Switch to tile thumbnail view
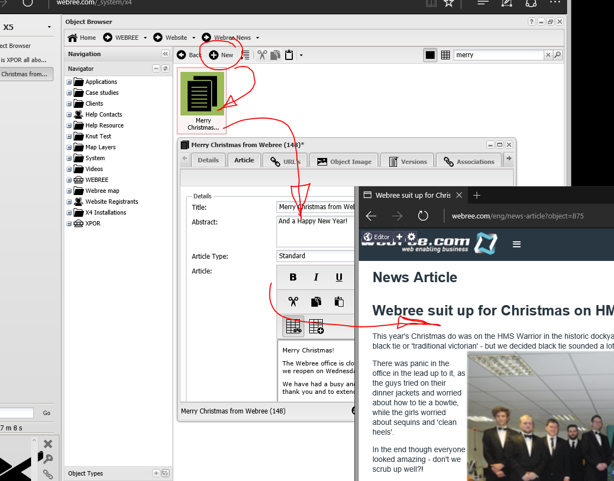Viewport: 614px width, 481px height. (x=430, y=55)
